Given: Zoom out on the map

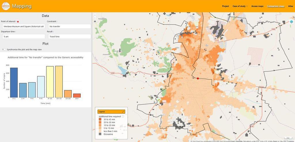Looking at the screenshot, I should click(x=95, y=18).
